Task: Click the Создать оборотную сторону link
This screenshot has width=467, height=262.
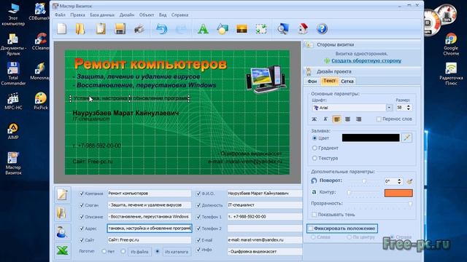Action: (366, 60)
